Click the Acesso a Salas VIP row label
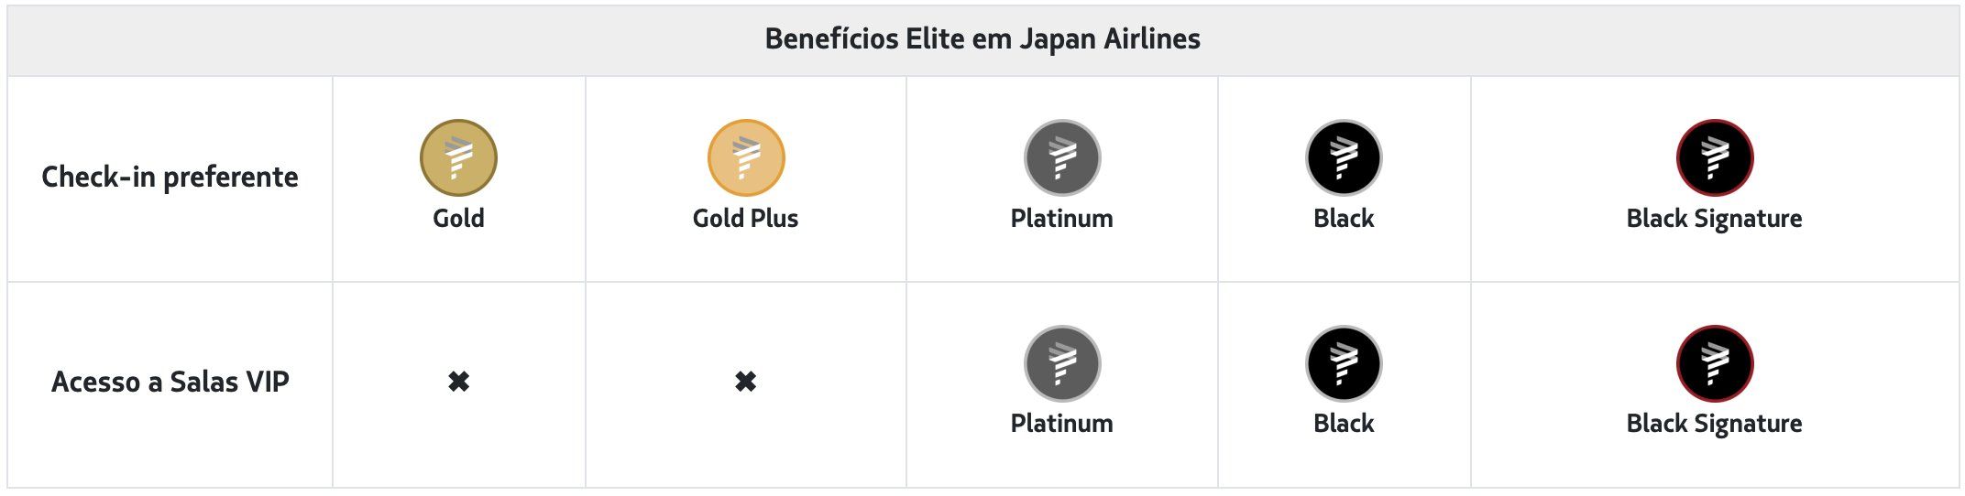The width and height of the screenshot is (1965, 496). [x=170, y=382]
